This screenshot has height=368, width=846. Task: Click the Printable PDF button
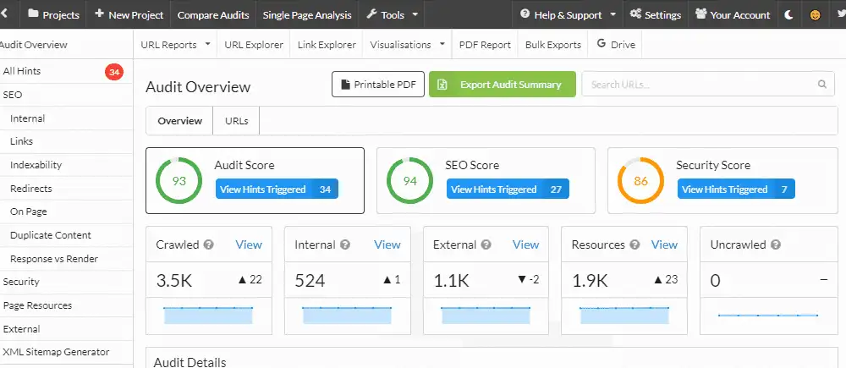tap(377, 85)
